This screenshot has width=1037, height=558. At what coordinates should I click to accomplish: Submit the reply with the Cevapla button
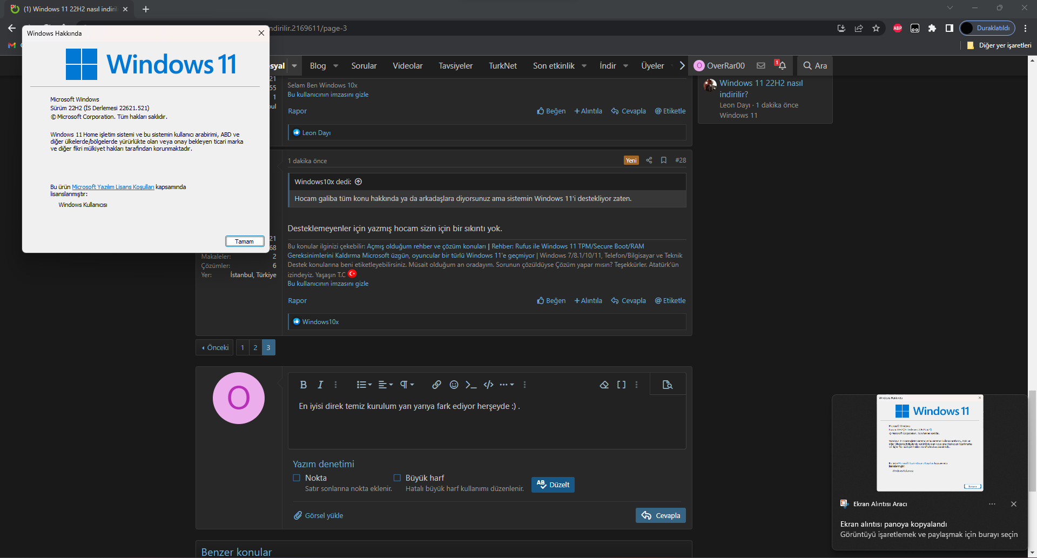pyautogui.click(x=661, y=515)
